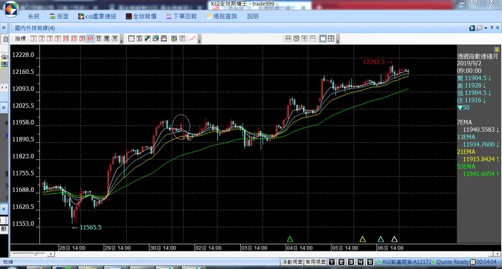Expand the layout toolbar overflow arrow

[338, 40]
